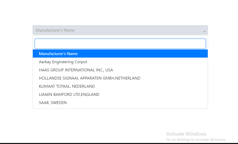
Task: Pick HOLLANDSE SIGNAAL APPARATEN GMBH,NETHERLAND
Action: [90, 78]
